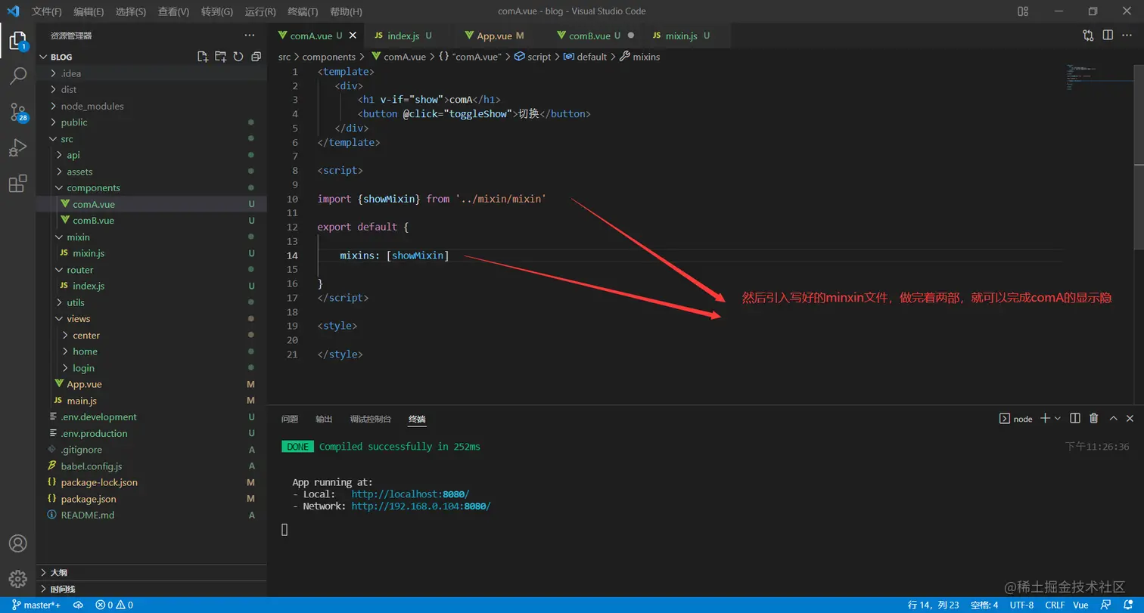
Task: Open mixin.js in the file tree
Action: pyautogui.click(x=89, y=253)
